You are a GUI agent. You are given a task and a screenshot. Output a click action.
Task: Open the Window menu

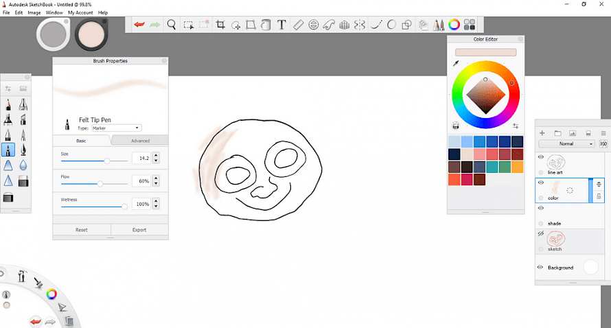(54, 12)
